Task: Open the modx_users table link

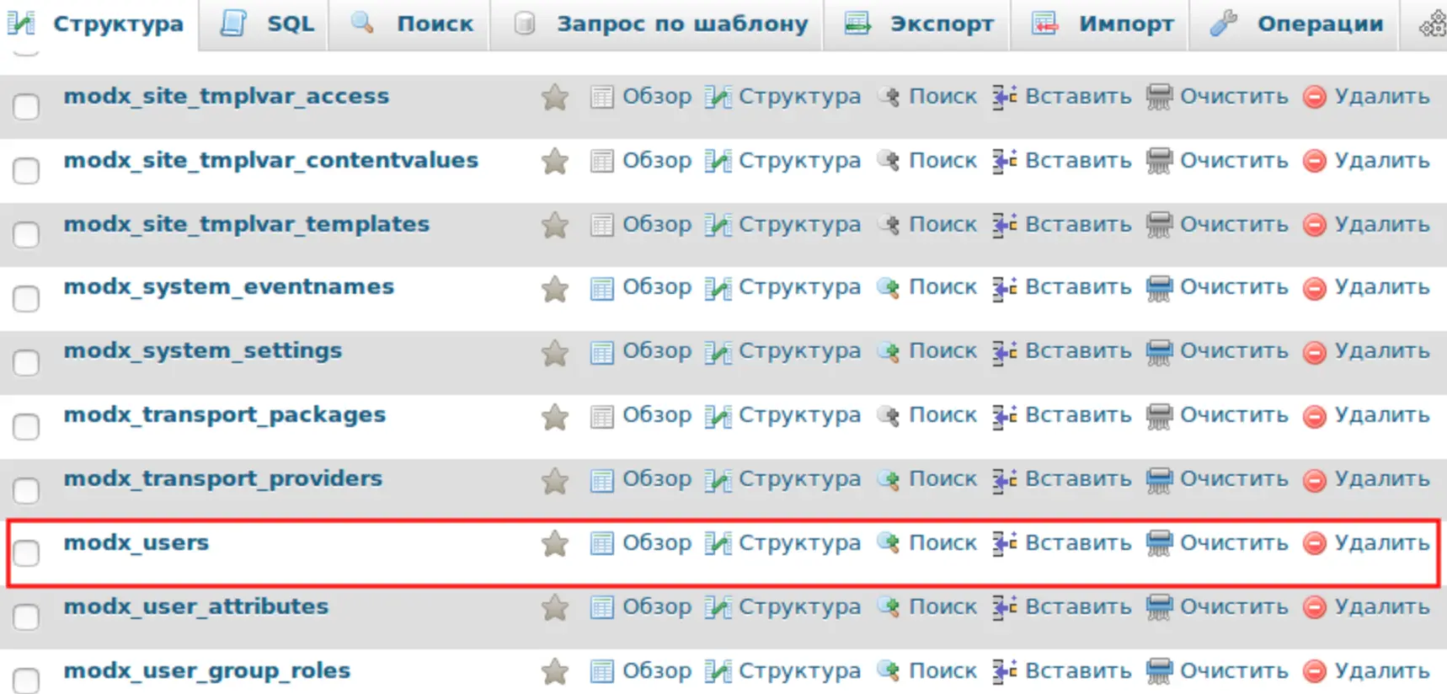Action: pos(136,542)
